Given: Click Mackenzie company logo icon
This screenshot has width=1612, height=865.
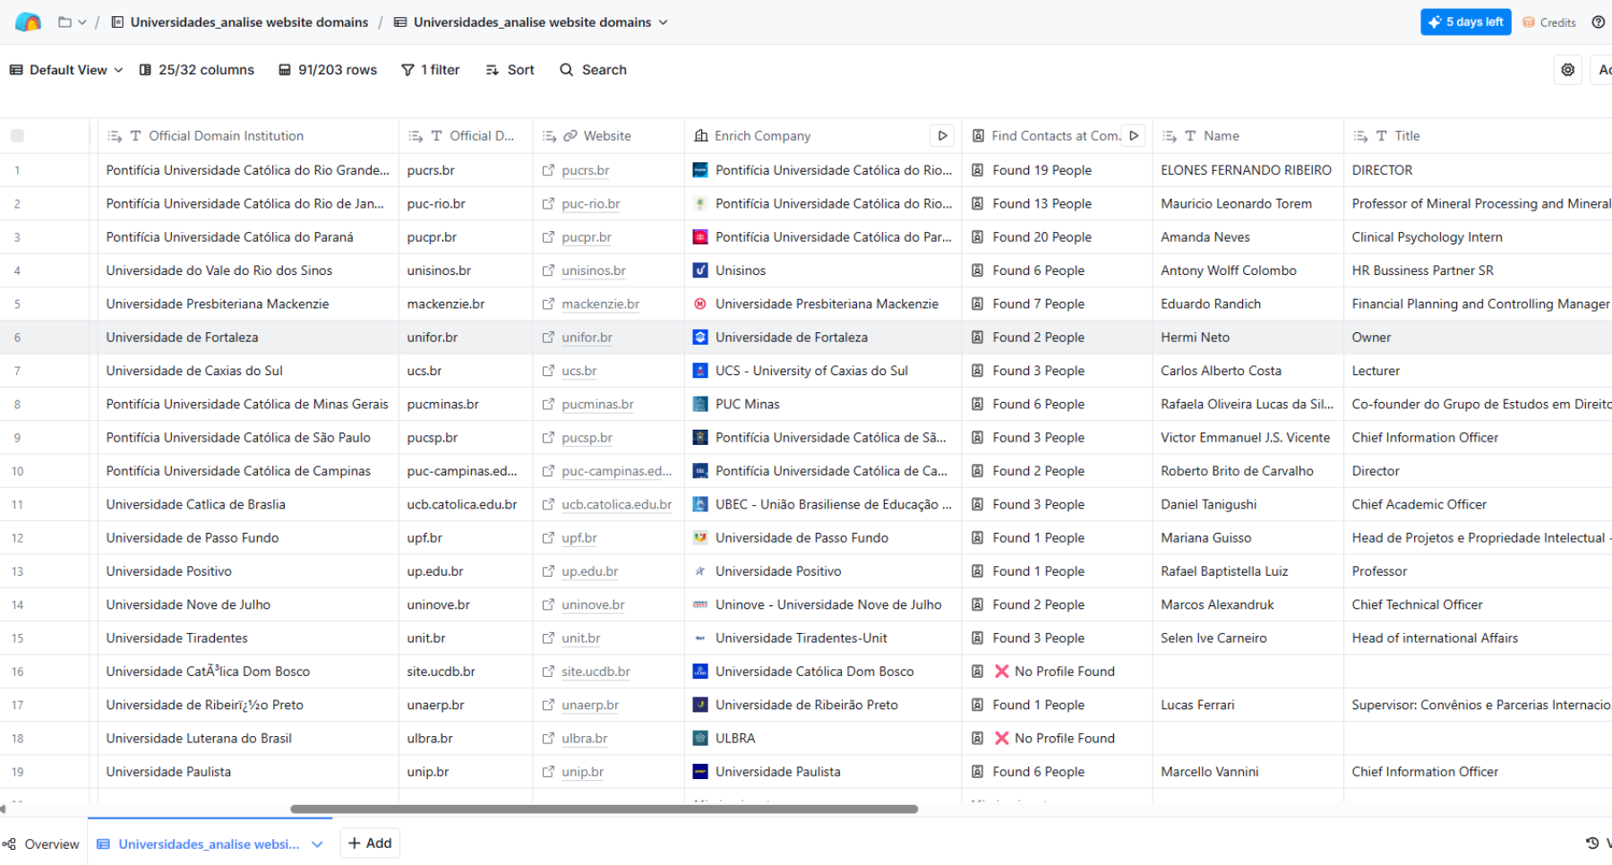Looking at the screenshot, I should (700, 304).
